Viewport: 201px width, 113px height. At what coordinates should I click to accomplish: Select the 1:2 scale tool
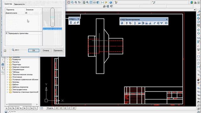click(x=198, y=38)
